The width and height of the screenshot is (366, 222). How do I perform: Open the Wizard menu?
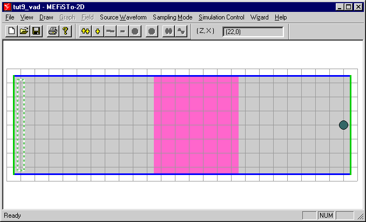click(259, 17)
